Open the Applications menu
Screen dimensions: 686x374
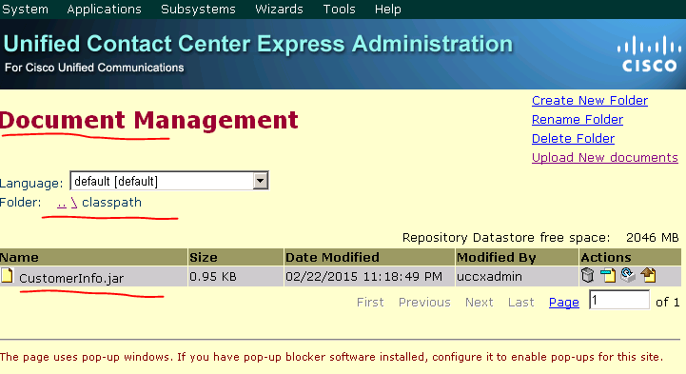(104, 10)
